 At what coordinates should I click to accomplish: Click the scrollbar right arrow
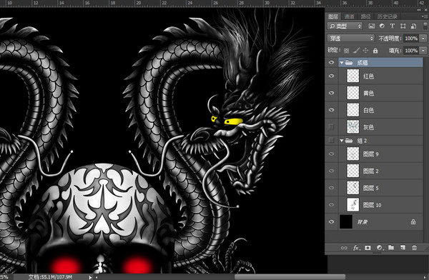pos(425,277)
